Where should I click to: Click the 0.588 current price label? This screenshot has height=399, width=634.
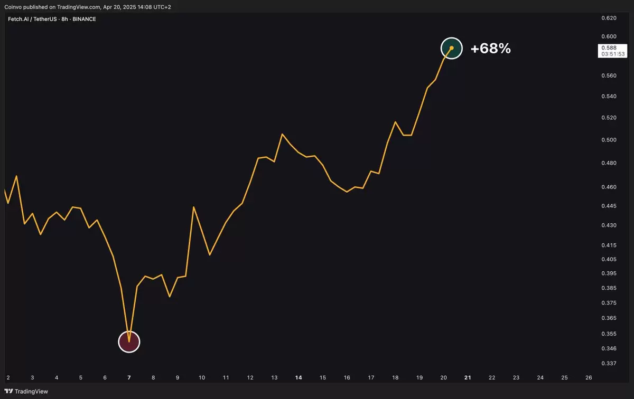pos(605,47)
